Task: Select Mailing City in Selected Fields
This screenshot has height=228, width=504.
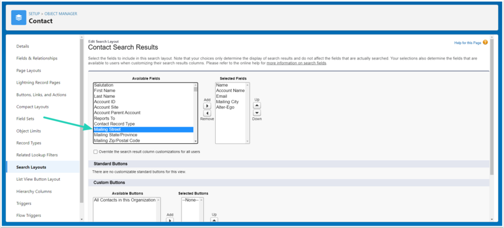Action: pyautogui.click(x=230, y=102)
